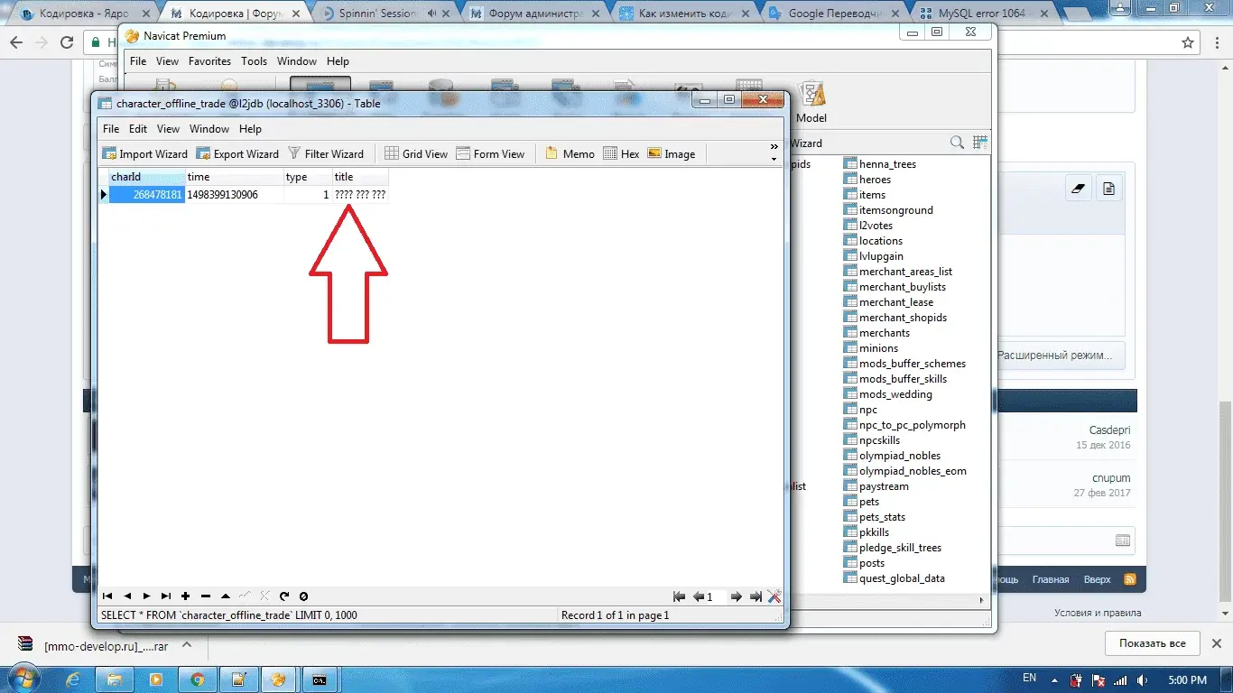Go to previous page arrow

point(698,596)
